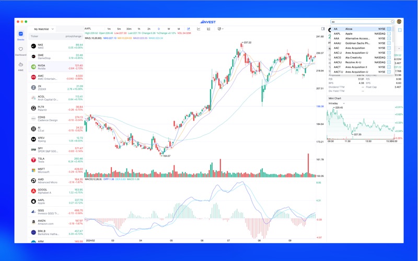
Task: Select the 5m timeframe
Action: (x=119, y=29)
